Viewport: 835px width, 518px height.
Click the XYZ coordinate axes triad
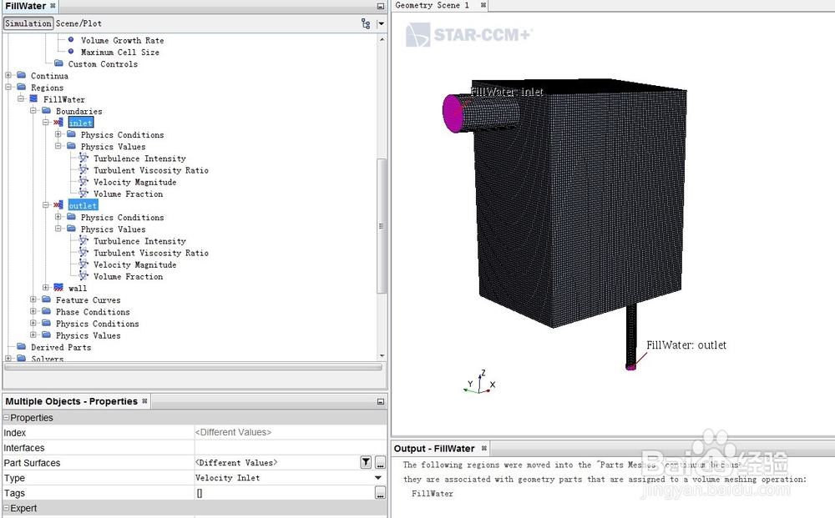coord(480,382)
